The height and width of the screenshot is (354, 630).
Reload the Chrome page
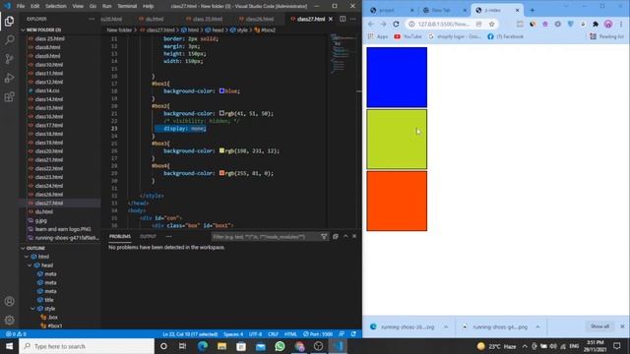click(x=396, y=24)
